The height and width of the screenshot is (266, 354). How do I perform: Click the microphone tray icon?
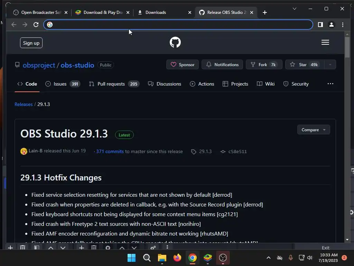tap(291, 258)
